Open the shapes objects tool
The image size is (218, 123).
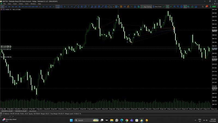point(106,7)
